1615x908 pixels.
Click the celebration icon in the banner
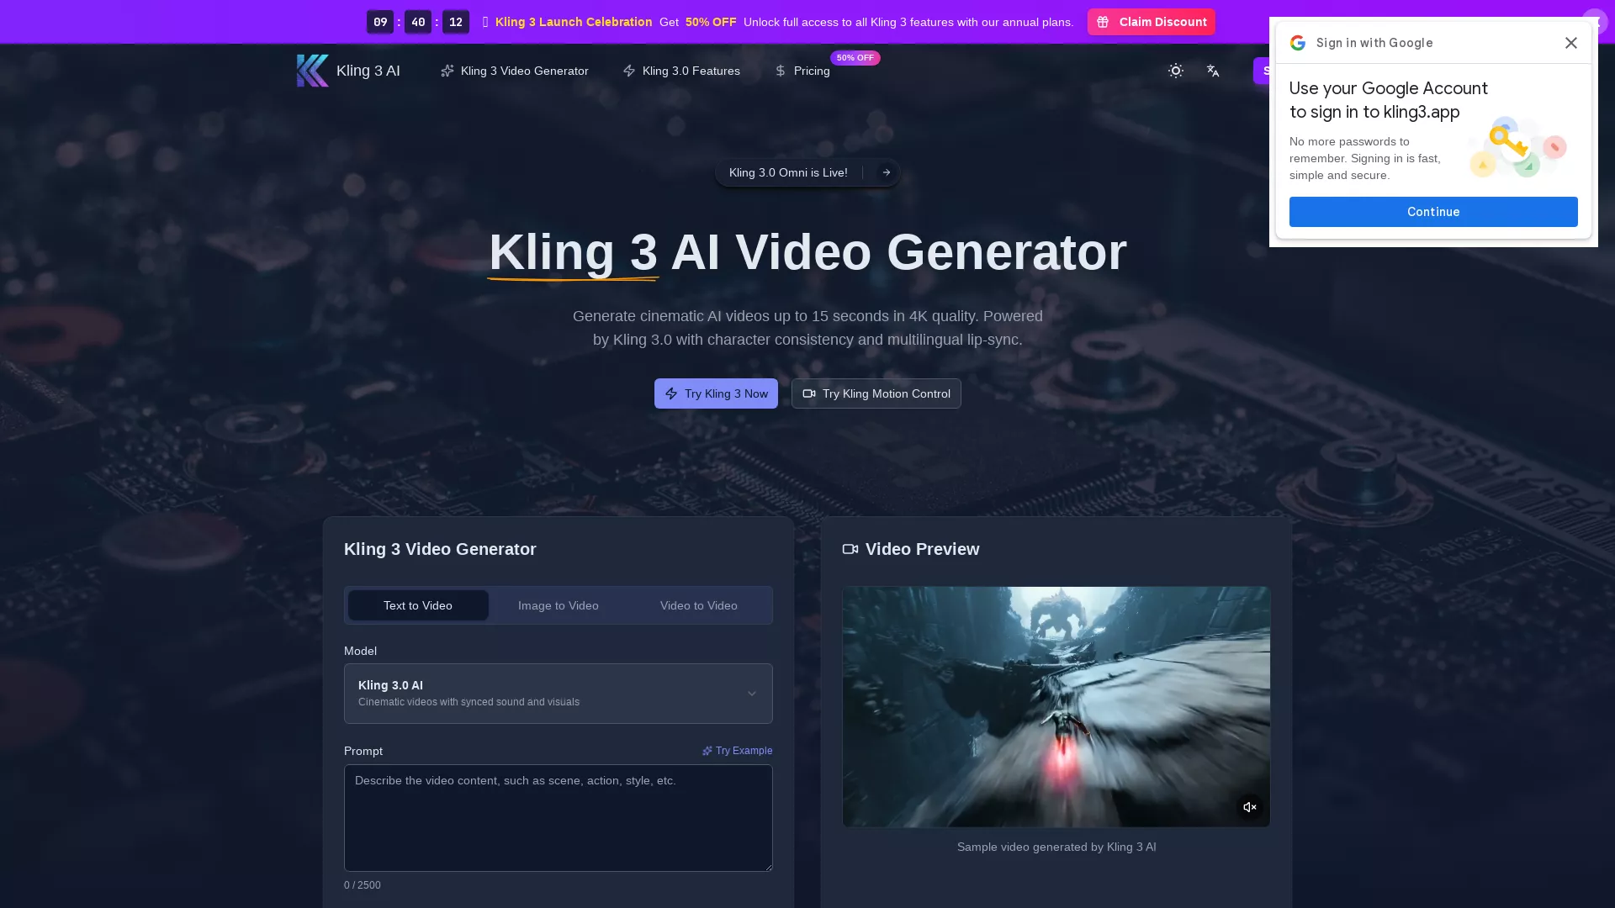[485, 22]
